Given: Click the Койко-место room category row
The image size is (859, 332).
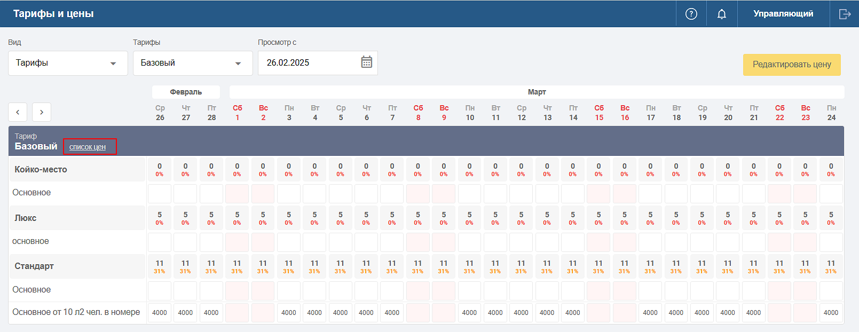Looking at the screenshot, I should point(77,169).
